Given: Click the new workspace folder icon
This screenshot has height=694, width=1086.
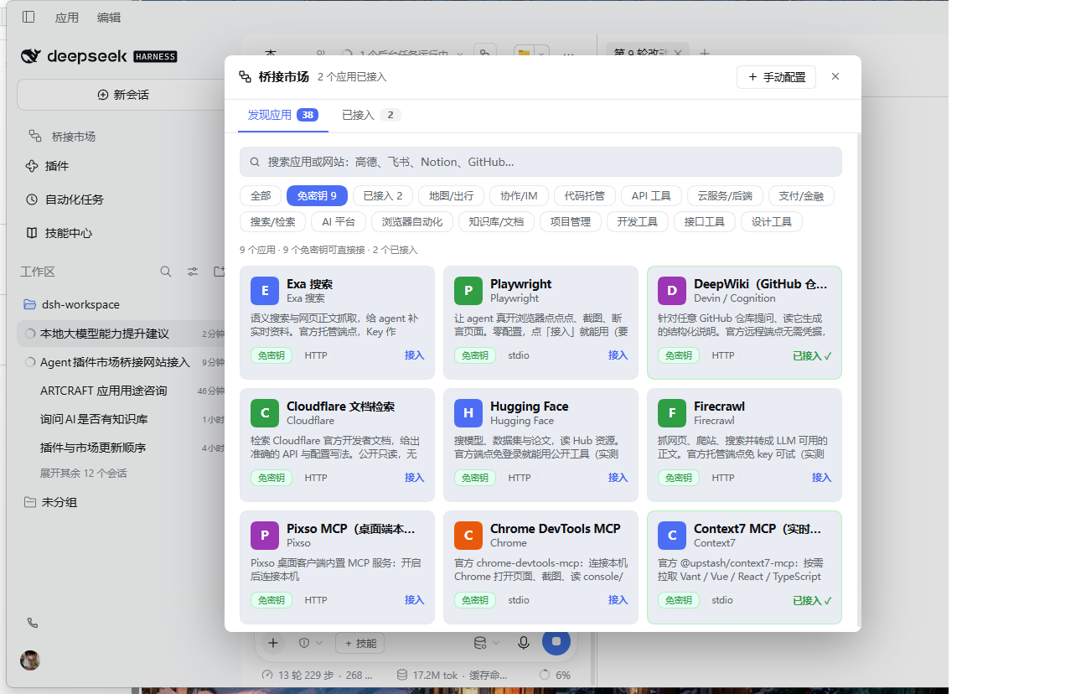Looking at the screenshot, I should 219,272.
